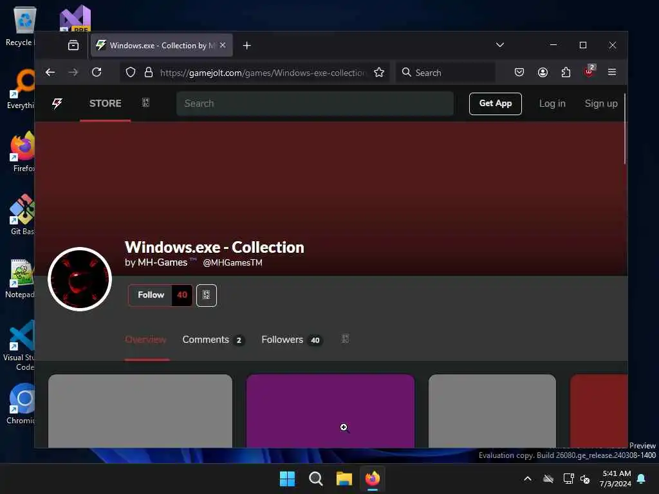659x494 pixels.
Task: Expand the list all tabs chevron
Action: [x=499, y=45]
